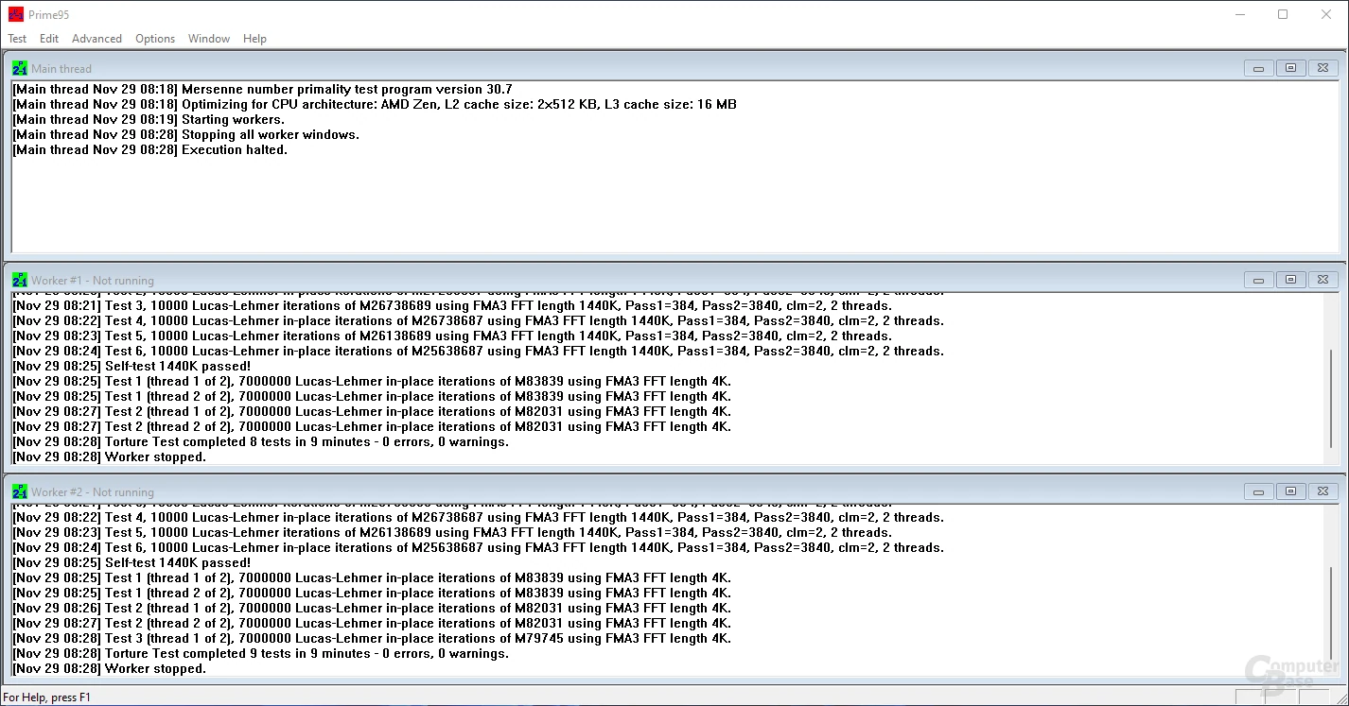
Task: Maximize the Worker #1 child window
Action: tap(1290, 280)
